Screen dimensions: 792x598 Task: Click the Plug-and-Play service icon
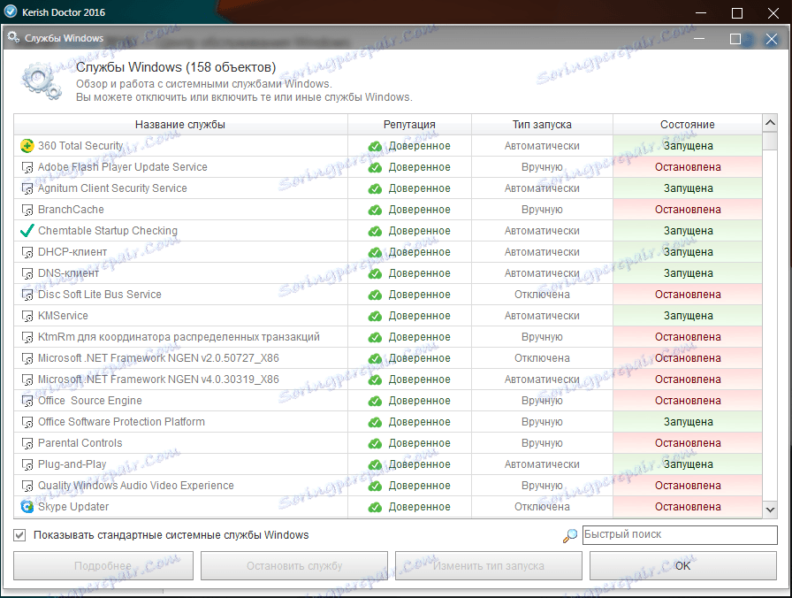pos(27,464)
